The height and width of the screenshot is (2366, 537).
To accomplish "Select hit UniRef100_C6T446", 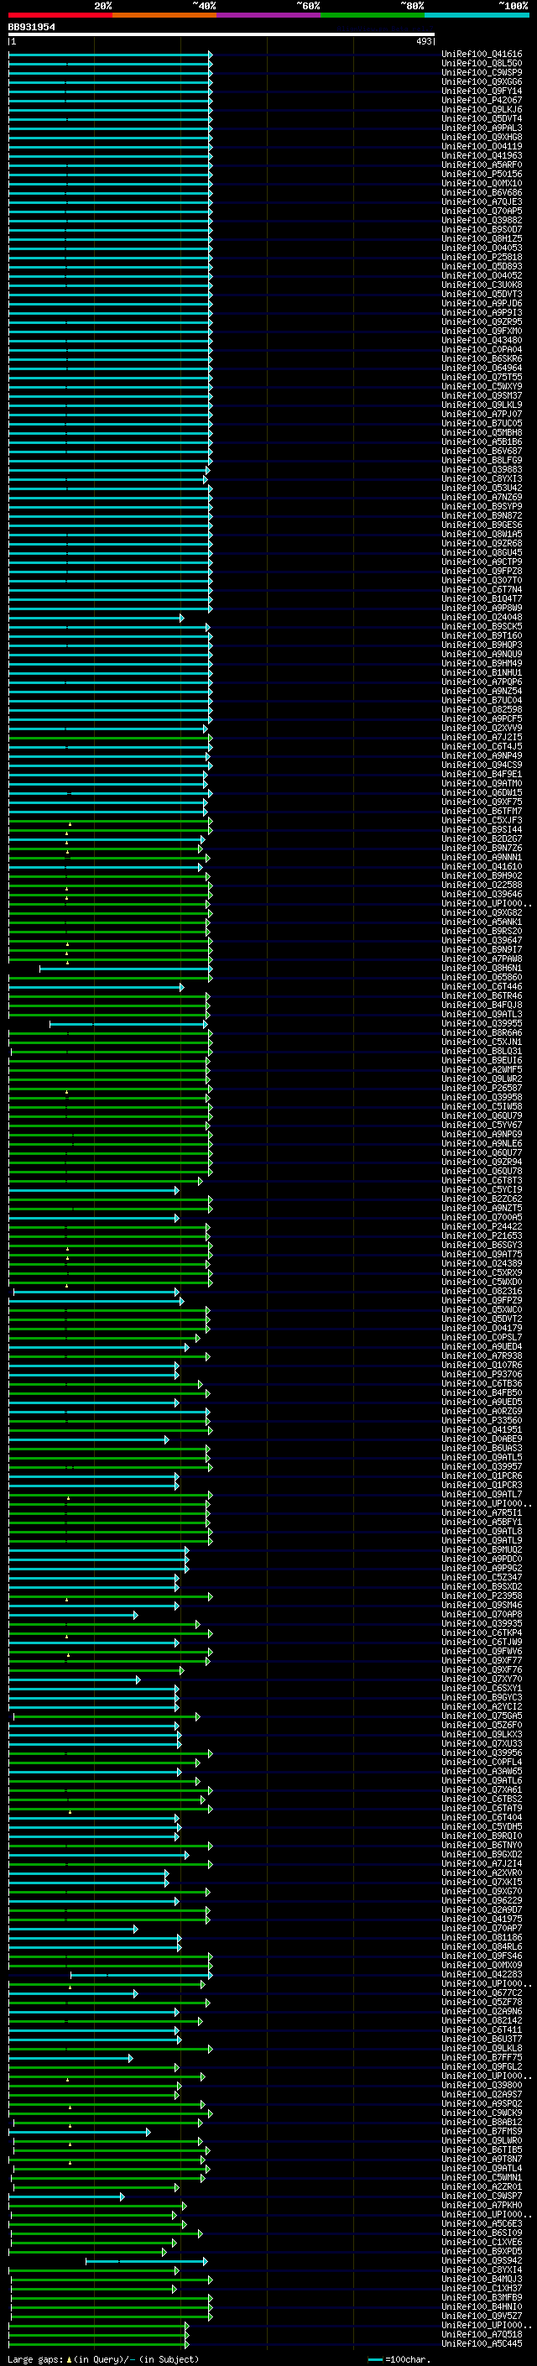I will [482, 986].
